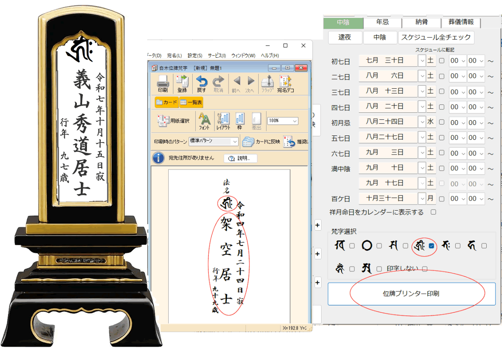The image size is (502, 350).
Task: Tick the 初七日 schedule checkbox
Action: 442,61
